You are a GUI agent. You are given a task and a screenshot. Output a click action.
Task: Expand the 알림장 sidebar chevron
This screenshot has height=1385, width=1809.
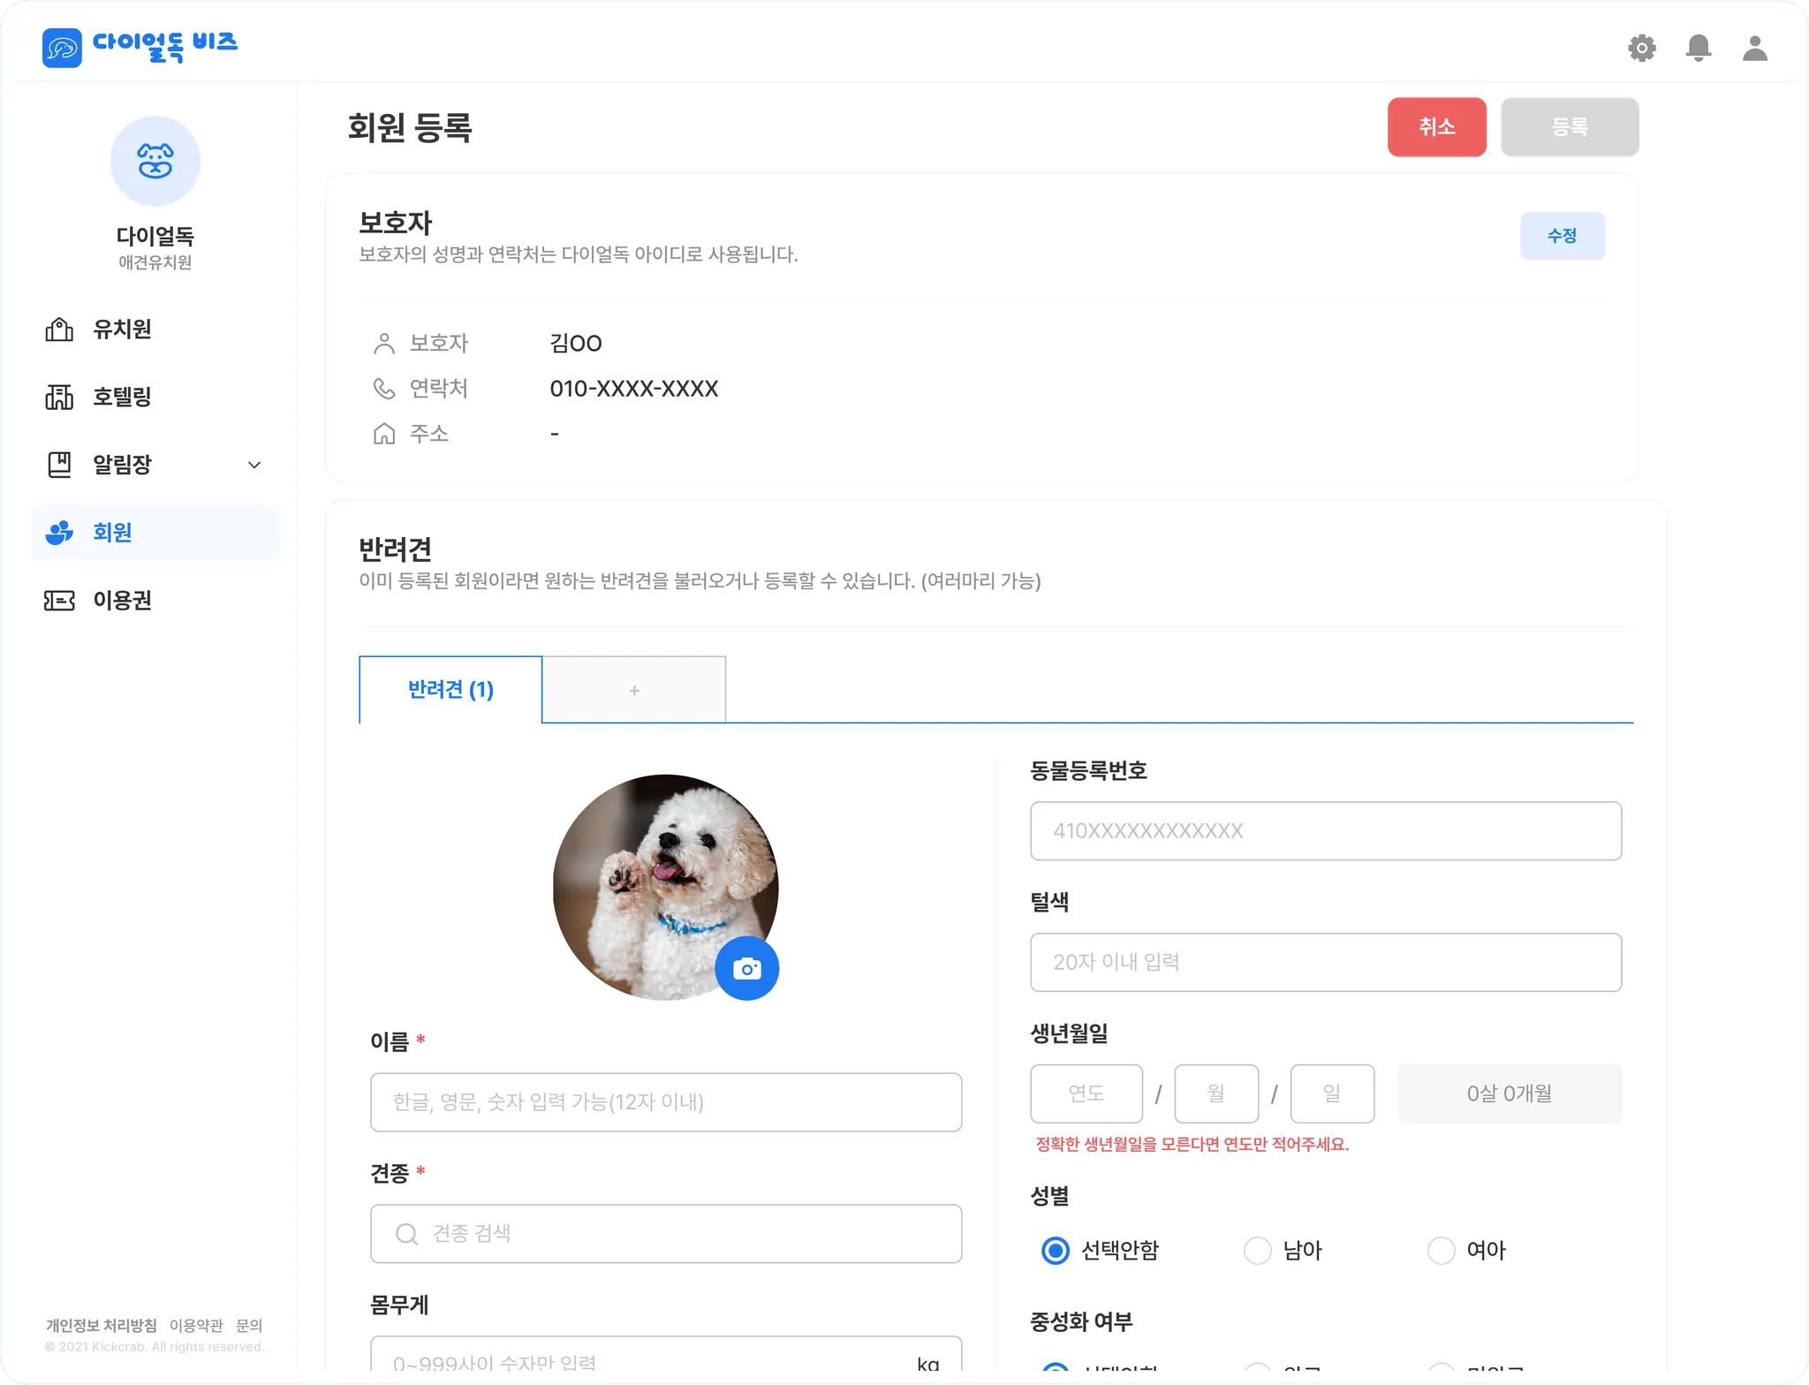(x=254, y=465)
